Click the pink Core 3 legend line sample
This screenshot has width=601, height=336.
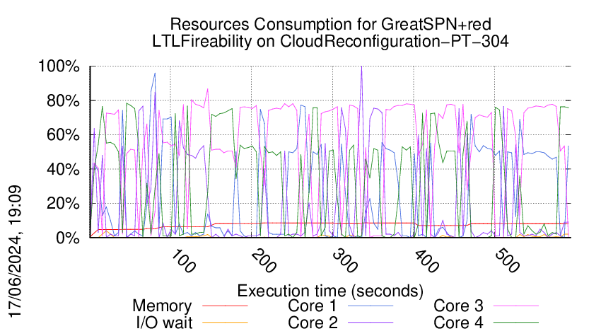point(516,306)
